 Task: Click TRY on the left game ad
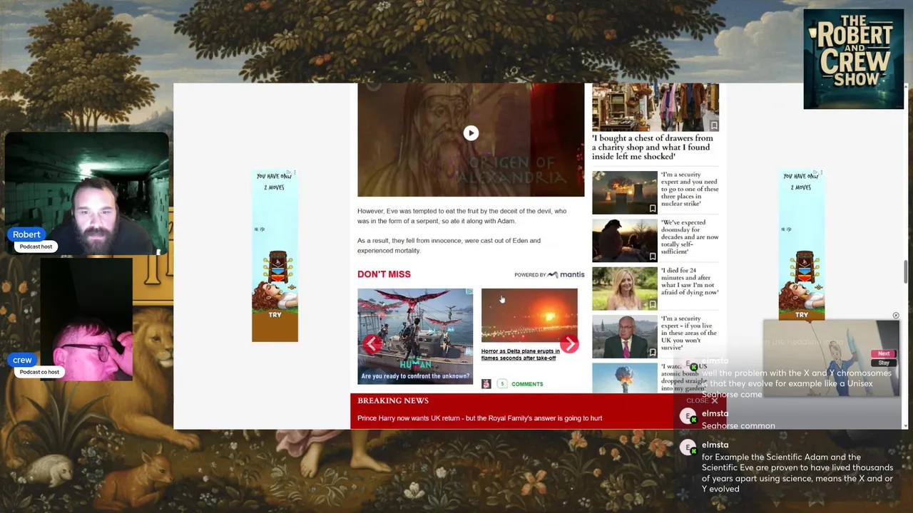click(x=275, y=315)
